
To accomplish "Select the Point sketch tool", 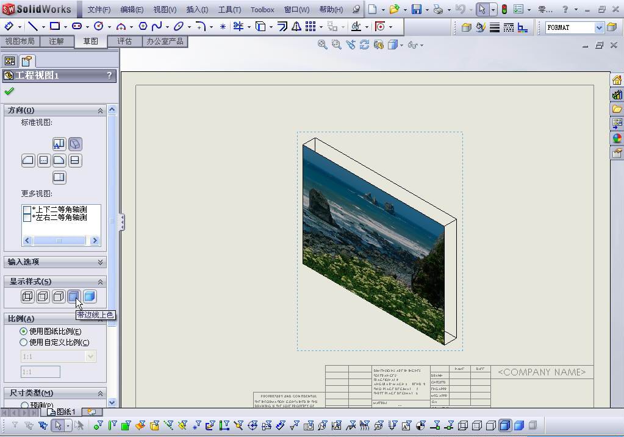I will [223, 27].
